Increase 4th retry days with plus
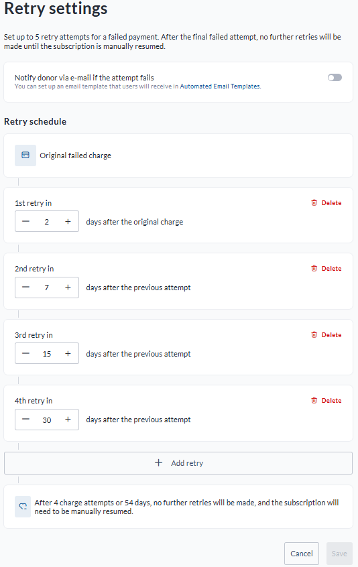Screen dimensions: 358x567 click(x=68, y=420)
